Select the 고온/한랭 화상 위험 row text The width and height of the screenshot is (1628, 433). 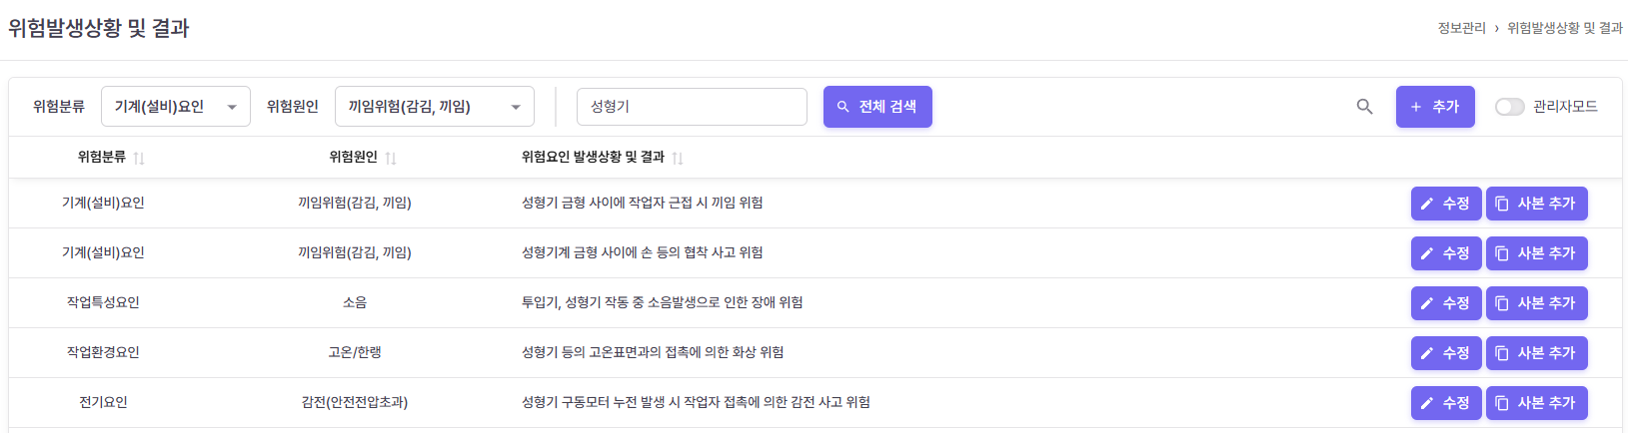point(652,352)
